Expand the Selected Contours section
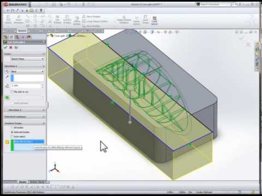 click(x=44, y=117)
